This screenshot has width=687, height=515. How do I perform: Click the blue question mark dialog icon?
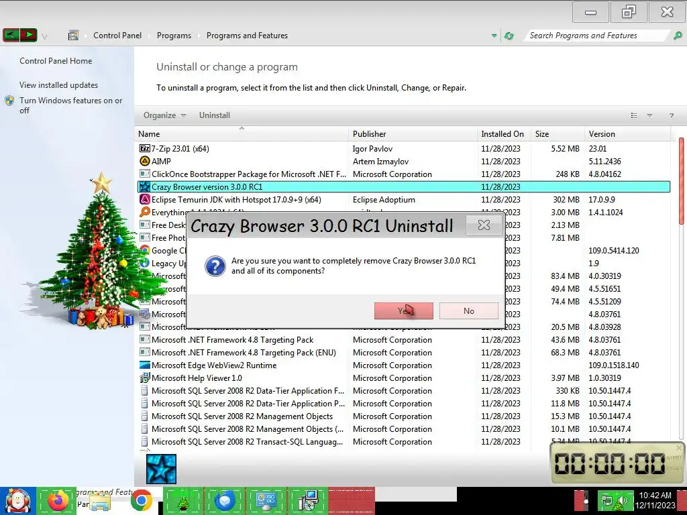coord(215,266)
